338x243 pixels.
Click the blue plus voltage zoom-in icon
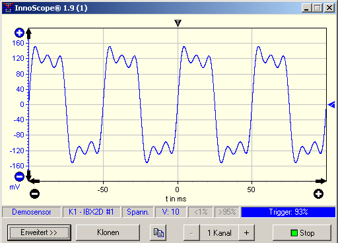coord(19,33)
